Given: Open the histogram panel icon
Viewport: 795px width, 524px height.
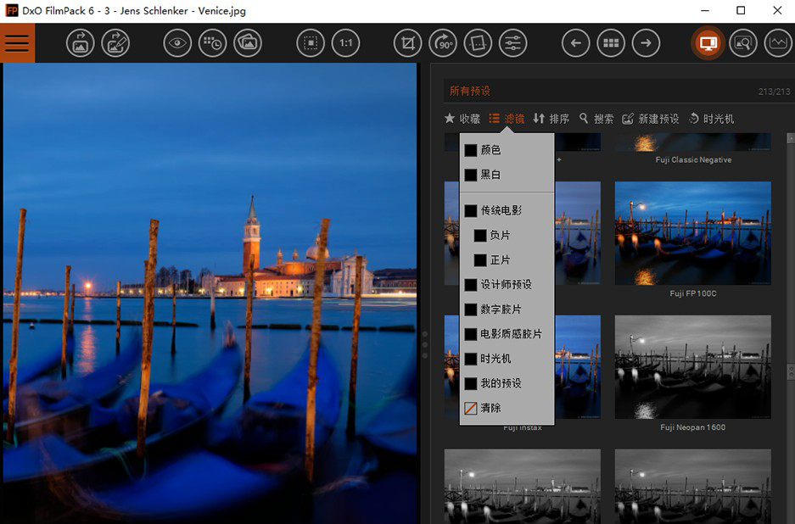Looking at the screenshot, I should (x=778, y=43).
